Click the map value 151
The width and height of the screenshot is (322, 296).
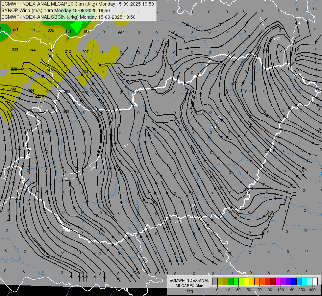pos(86,32)
